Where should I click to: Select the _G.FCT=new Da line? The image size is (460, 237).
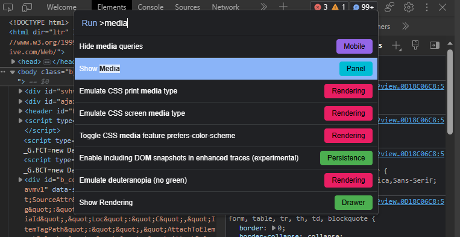(x=49, y=150)
